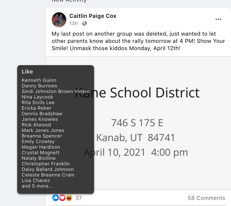The height and width of the screenshot is (206, 231).
Task: Click the blue Like reaction icon
Action: point(55,198)
